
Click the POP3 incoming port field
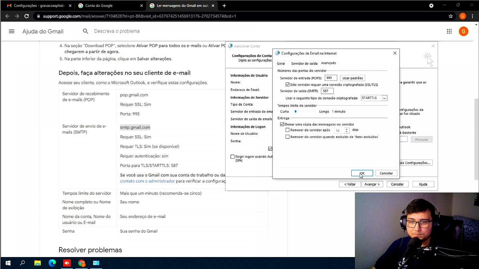click(x=331, y=78)
